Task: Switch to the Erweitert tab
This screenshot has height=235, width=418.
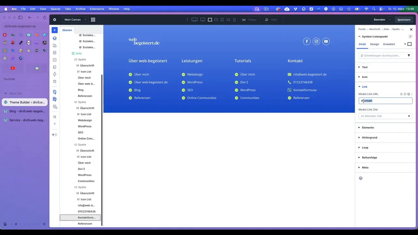Action: (389, 44)
